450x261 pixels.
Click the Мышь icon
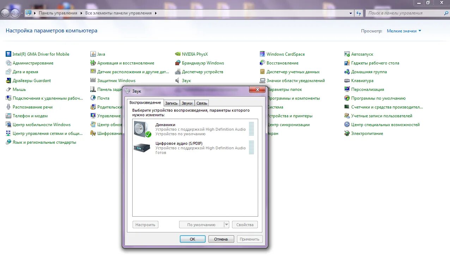8,89
